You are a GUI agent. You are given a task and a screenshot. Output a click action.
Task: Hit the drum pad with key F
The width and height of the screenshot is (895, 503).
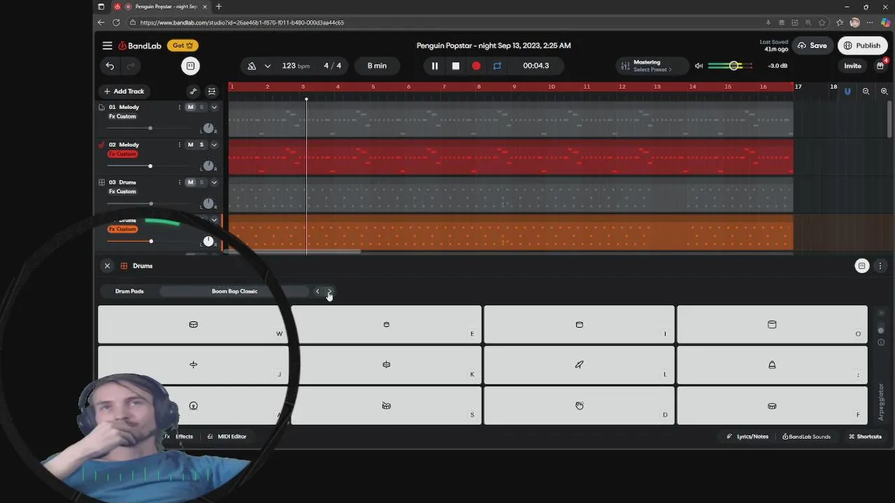[772, 405]
